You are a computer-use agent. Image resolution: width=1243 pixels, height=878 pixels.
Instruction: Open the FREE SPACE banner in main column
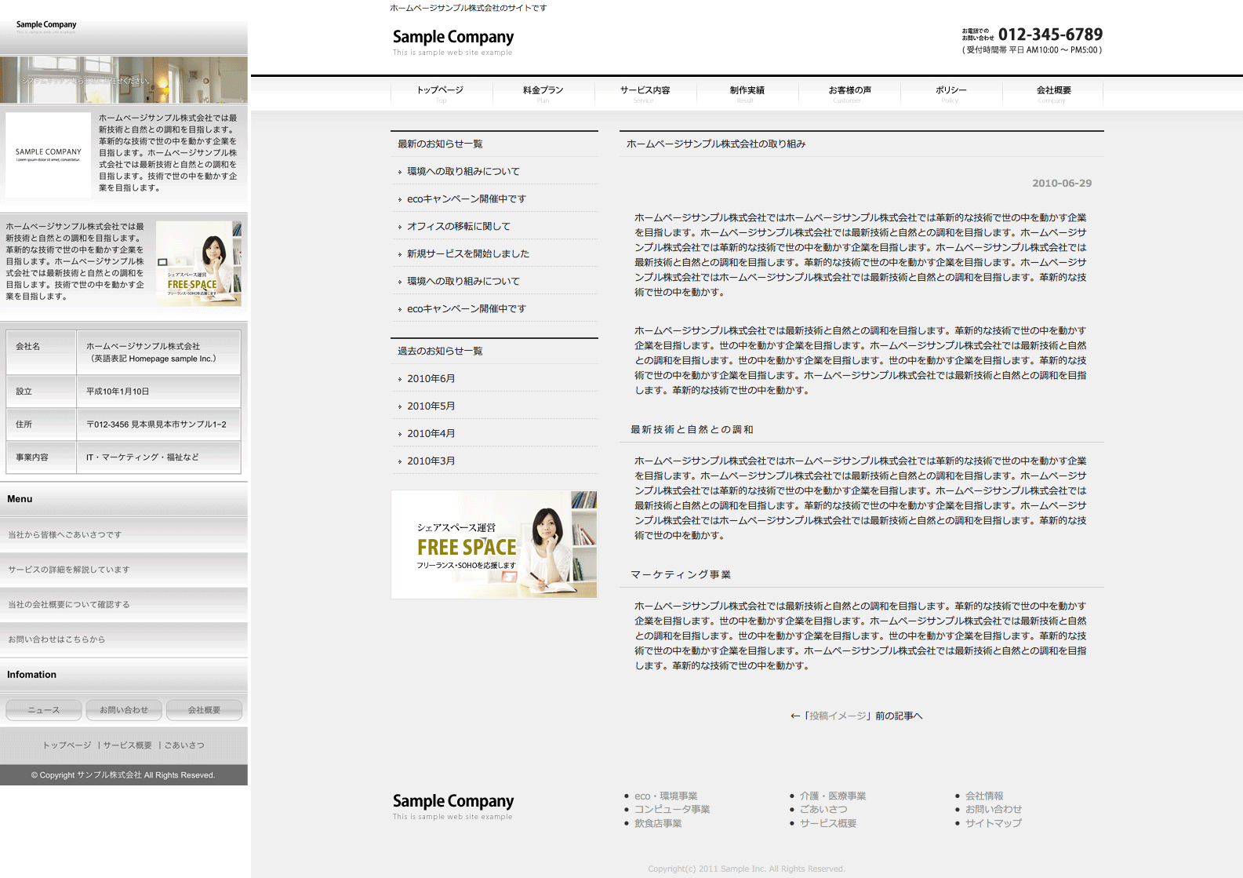point(494,545)
